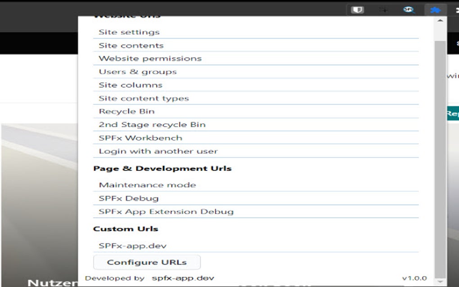The height and width of the screenshot is (287, 459).
Task: Open the 2nd Stage recycle Bin
Action: (x=152, y=124)
